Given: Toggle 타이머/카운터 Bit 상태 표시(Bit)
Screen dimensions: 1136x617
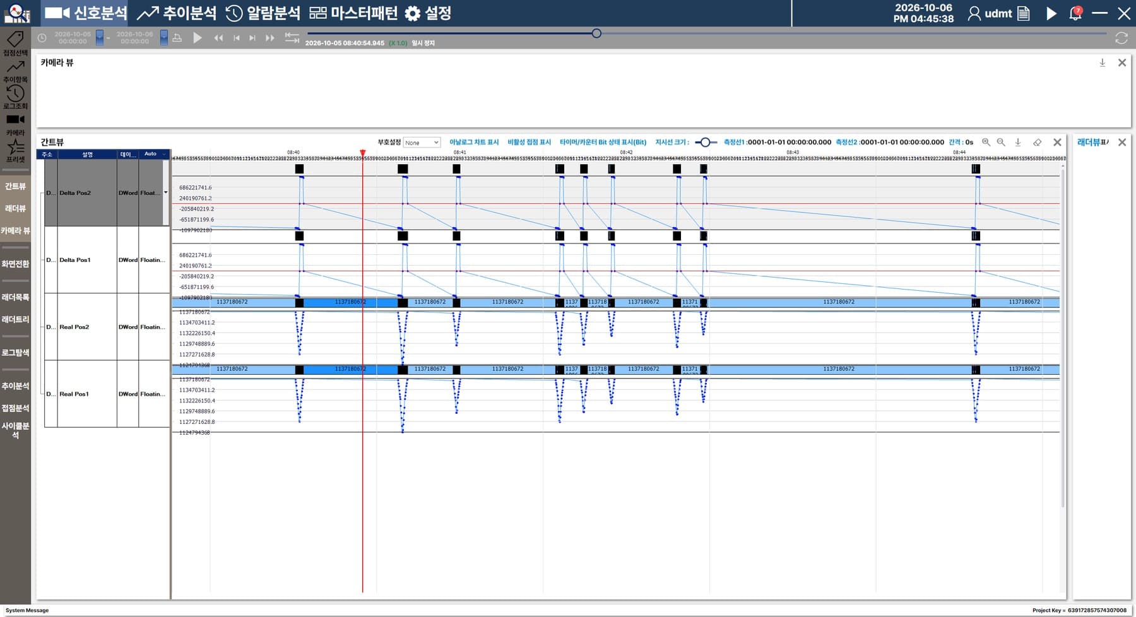Looking at the screenshot, I should click(x=603, y=143).
